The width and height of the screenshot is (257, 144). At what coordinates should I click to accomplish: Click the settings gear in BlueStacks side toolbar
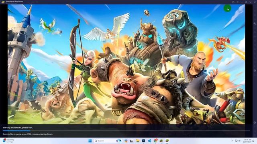point(255,122)
